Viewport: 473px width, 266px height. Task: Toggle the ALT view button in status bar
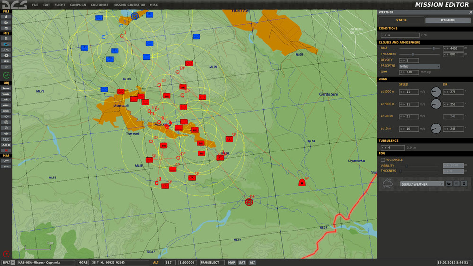pos(253,262)
